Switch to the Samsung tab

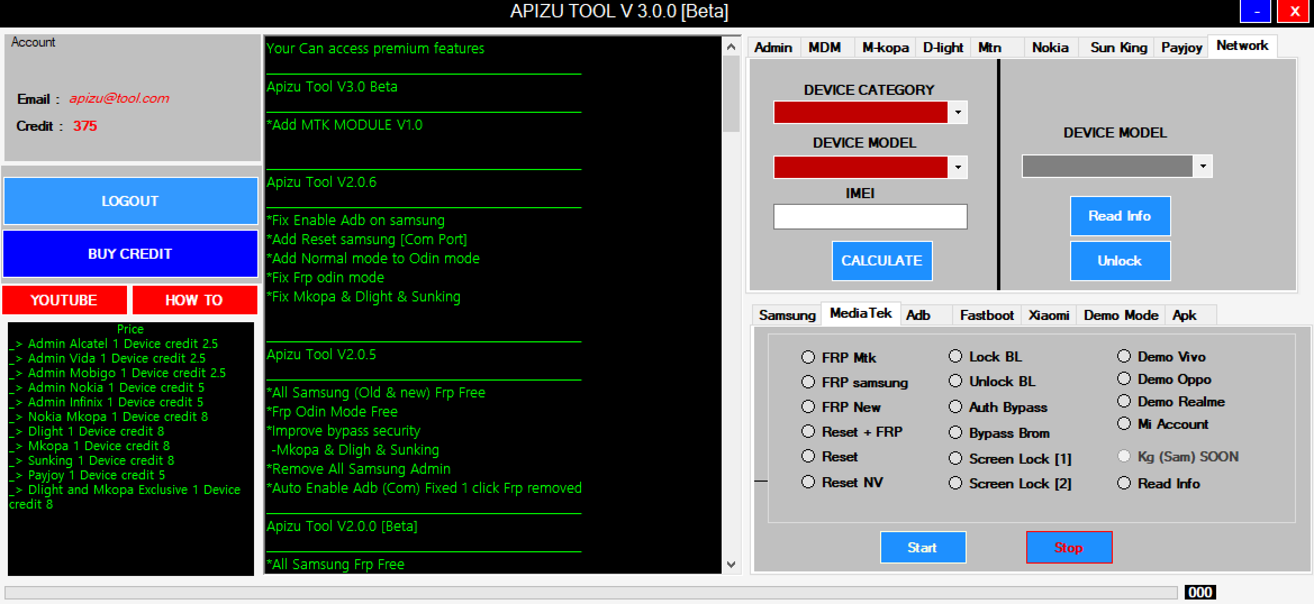786,315
